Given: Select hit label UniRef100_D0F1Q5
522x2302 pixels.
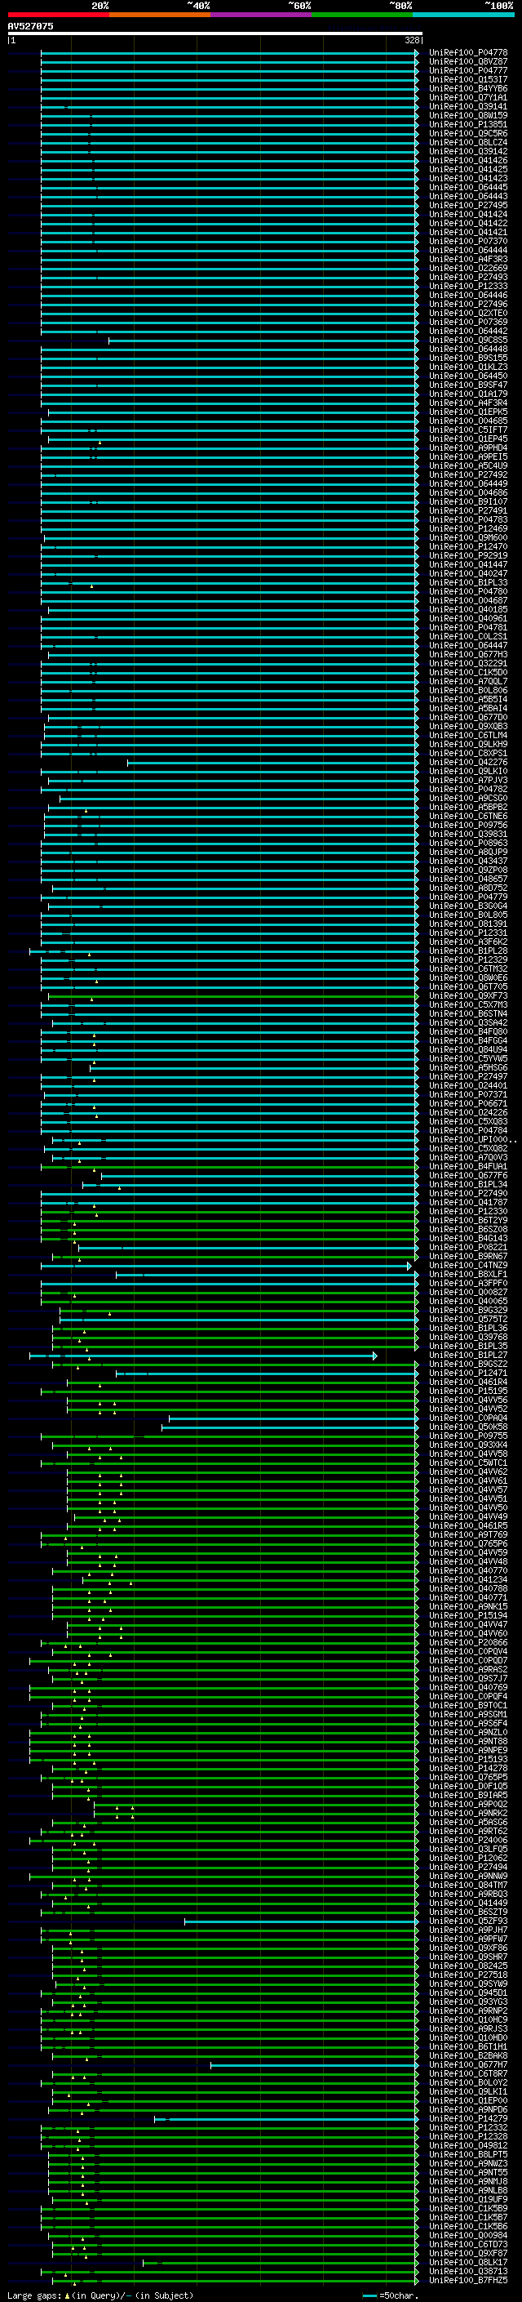Looking at the screenshot, I should [467, 1787].
